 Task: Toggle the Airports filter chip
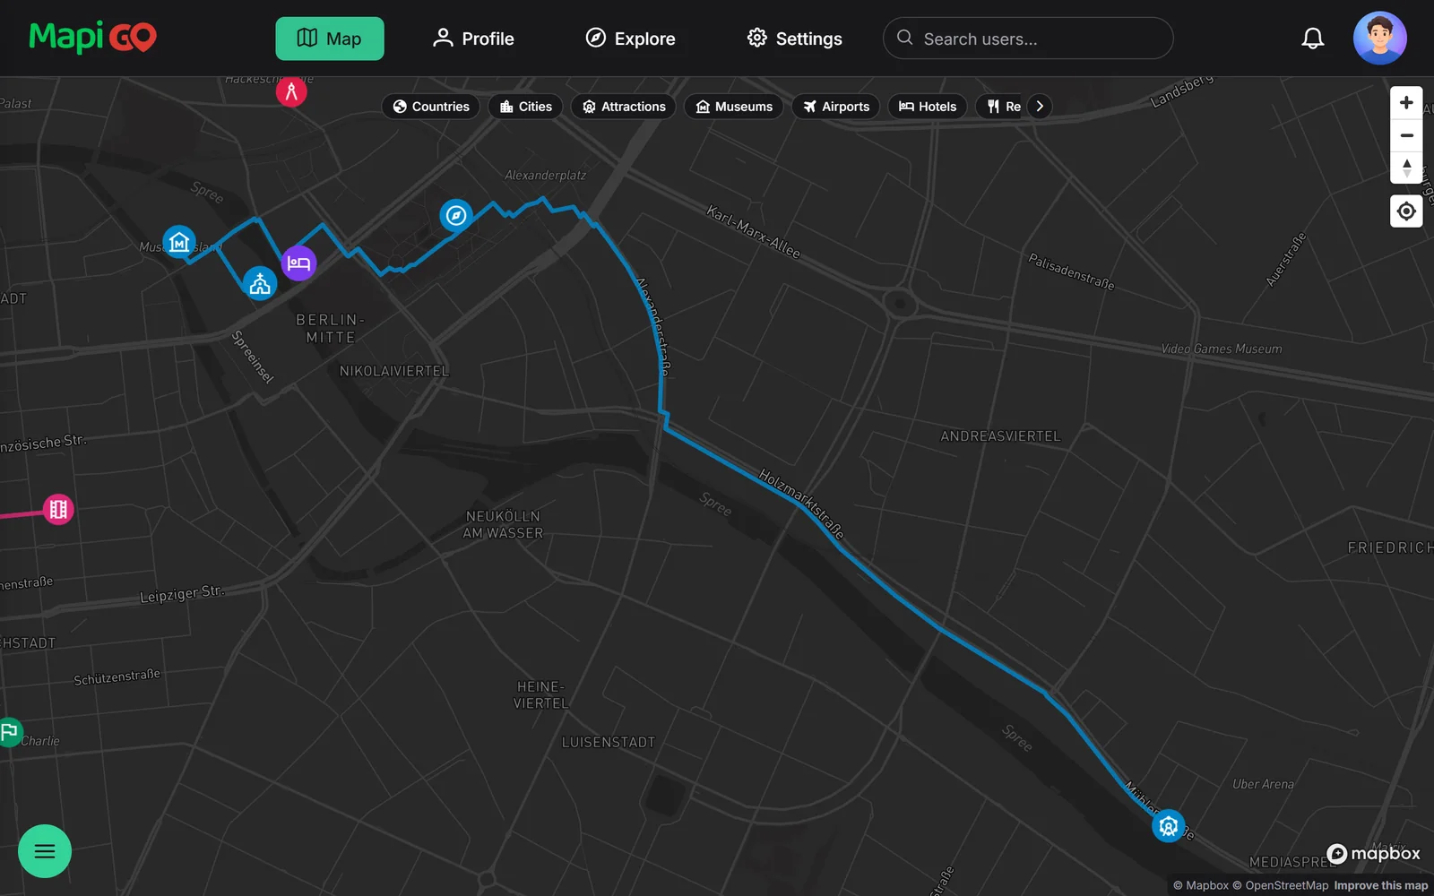[836, 107]
